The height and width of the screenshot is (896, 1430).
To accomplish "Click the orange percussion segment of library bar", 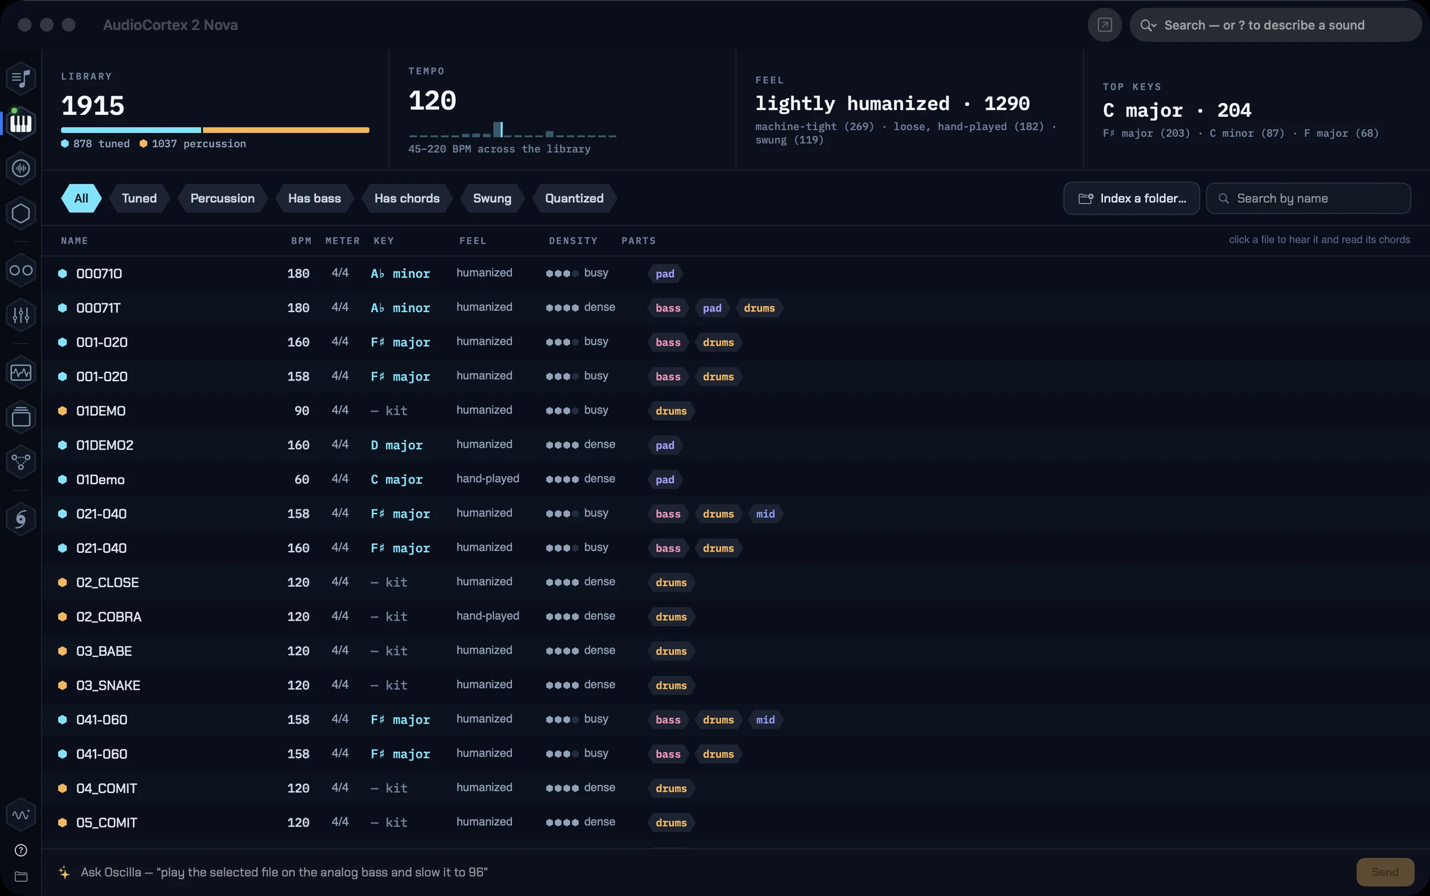I will click(x=286, y=130).
